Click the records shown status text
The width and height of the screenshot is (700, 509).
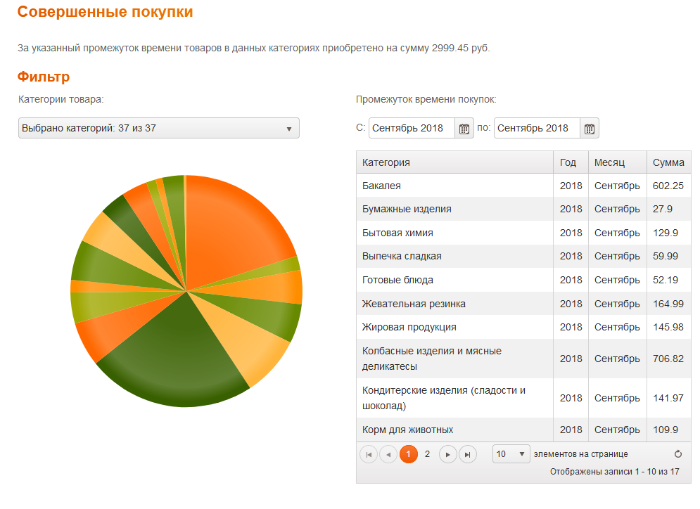614,472
